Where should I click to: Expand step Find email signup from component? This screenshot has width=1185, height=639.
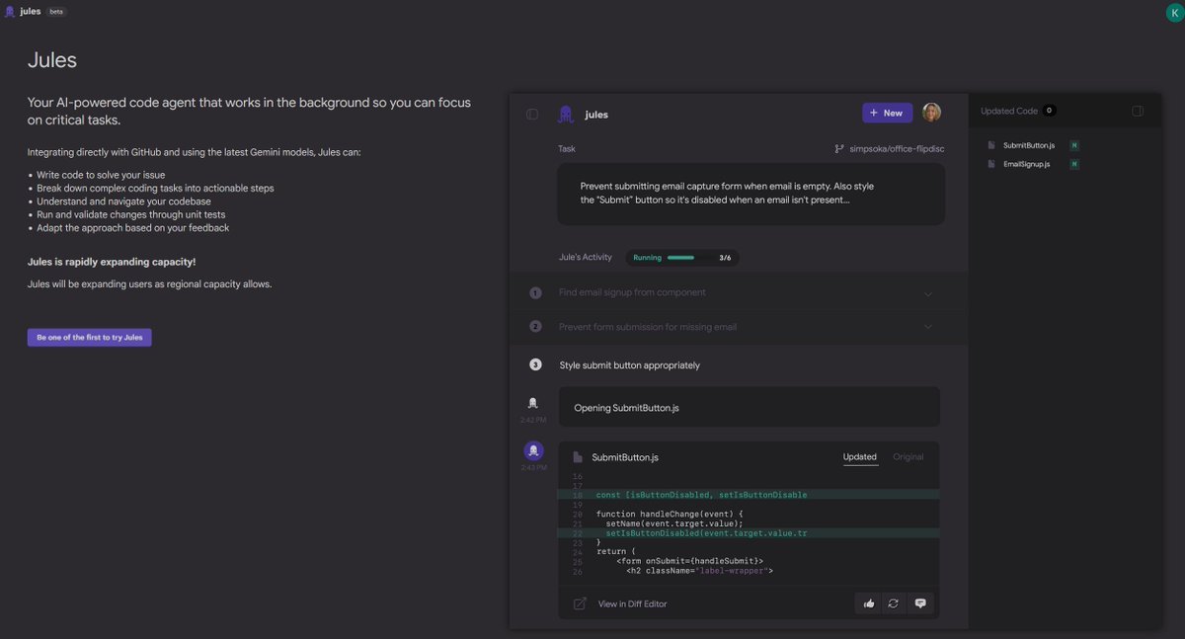pyautogui.click(x=739, y=293)
